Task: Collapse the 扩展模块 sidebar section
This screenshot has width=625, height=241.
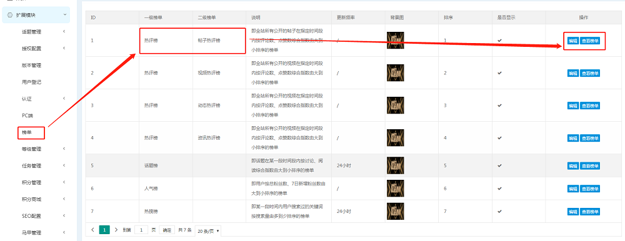Action: coord(64,15)
